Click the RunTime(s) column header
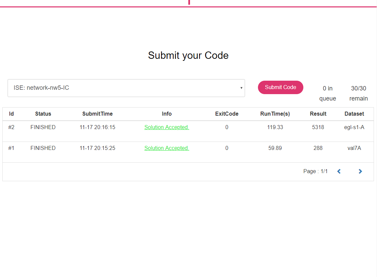The image size is (377, 277). (275, 114)
